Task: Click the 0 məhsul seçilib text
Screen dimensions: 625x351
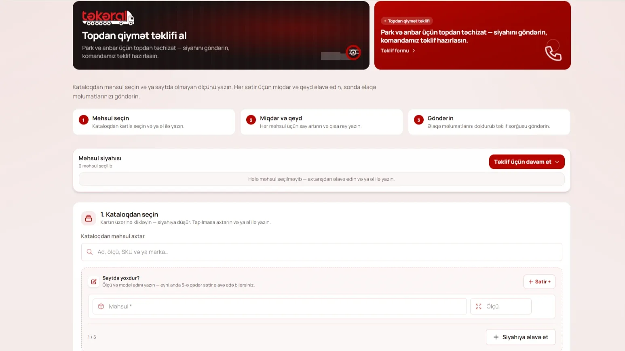Action: [95, 166]
